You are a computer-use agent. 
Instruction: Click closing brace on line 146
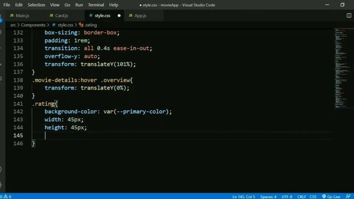click(x=33, y=144)
